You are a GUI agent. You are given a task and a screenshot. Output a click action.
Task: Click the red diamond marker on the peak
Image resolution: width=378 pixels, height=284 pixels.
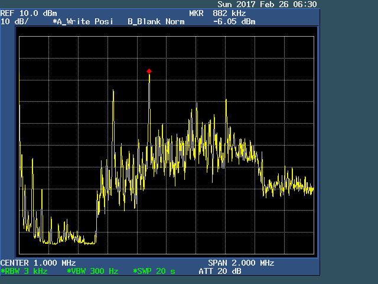click(x=149, y=71)
